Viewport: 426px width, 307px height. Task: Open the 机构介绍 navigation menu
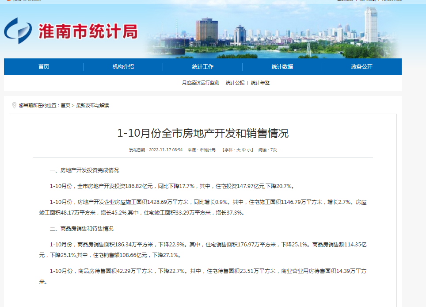pyautogui.click(x=122, y=66)
